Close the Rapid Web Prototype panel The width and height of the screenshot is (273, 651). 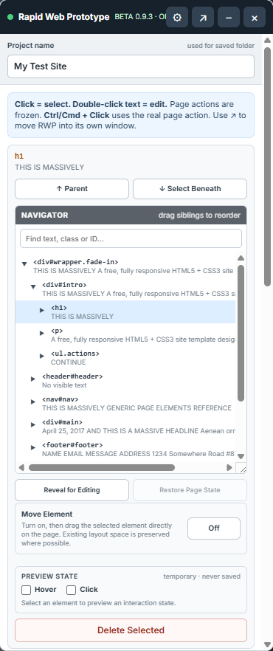coord(255,18)
